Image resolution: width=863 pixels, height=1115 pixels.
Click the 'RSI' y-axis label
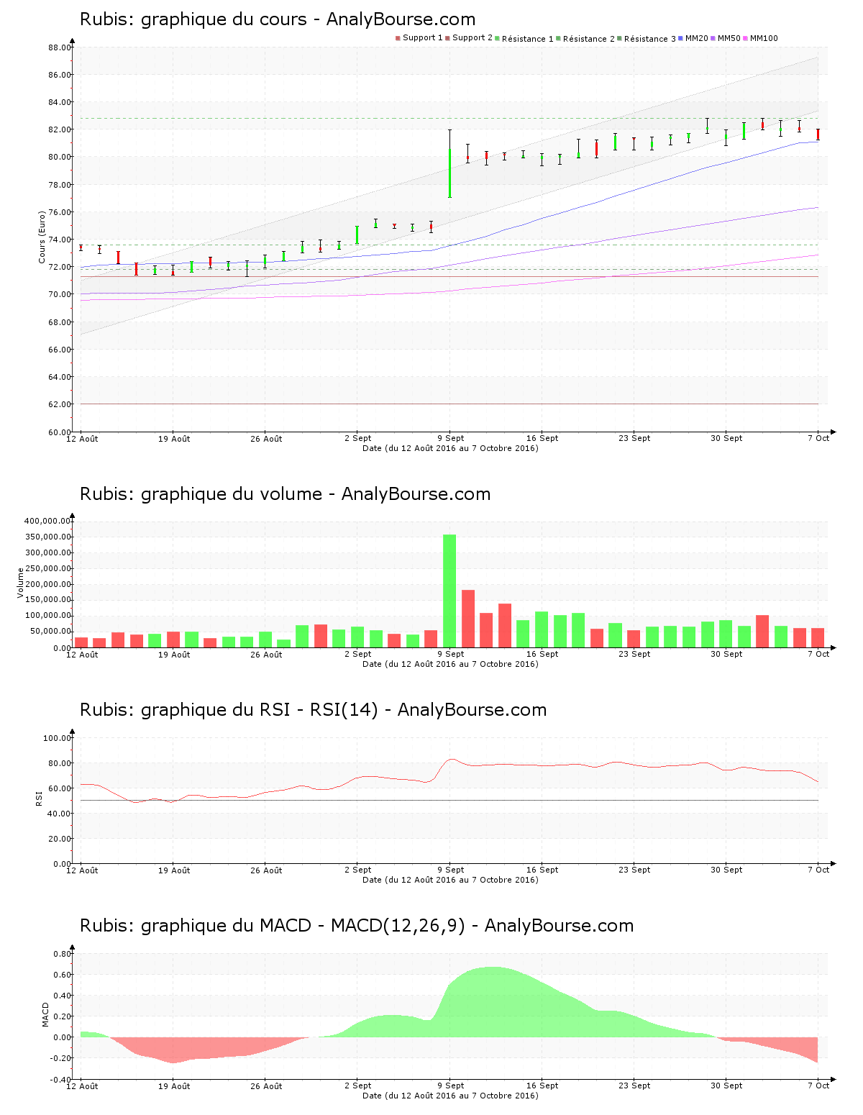tap(39, 798)
